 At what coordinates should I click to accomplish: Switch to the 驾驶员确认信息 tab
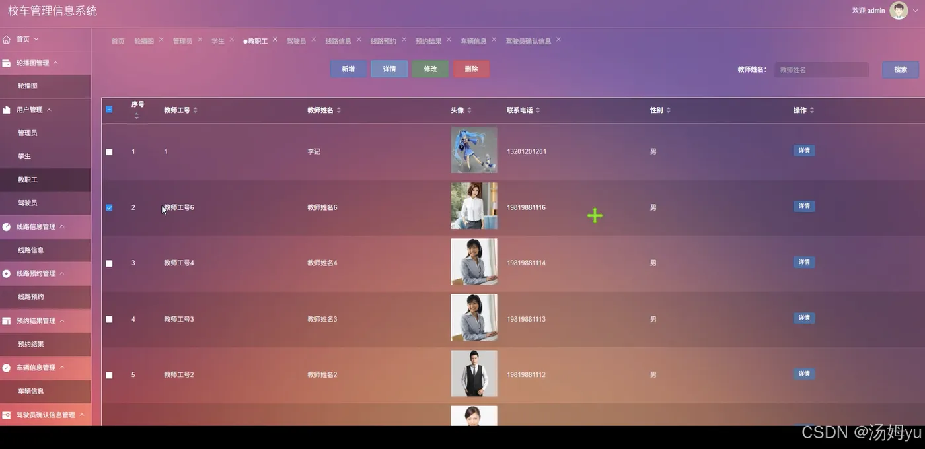pos(529,41)
